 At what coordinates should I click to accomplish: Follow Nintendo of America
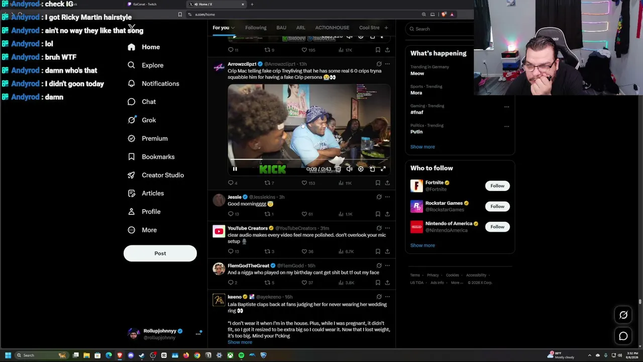[x=497, y=227]
